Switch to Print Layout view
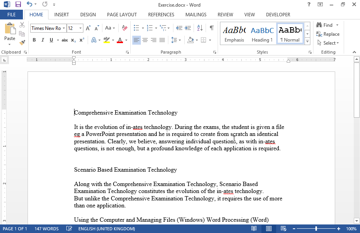Viewport: 360px width, 233px height. click(268, 229)
